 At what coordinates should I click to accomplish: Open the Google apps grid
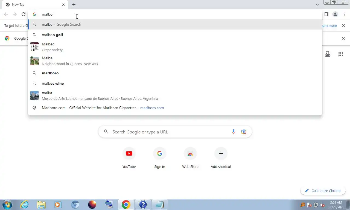340,54
